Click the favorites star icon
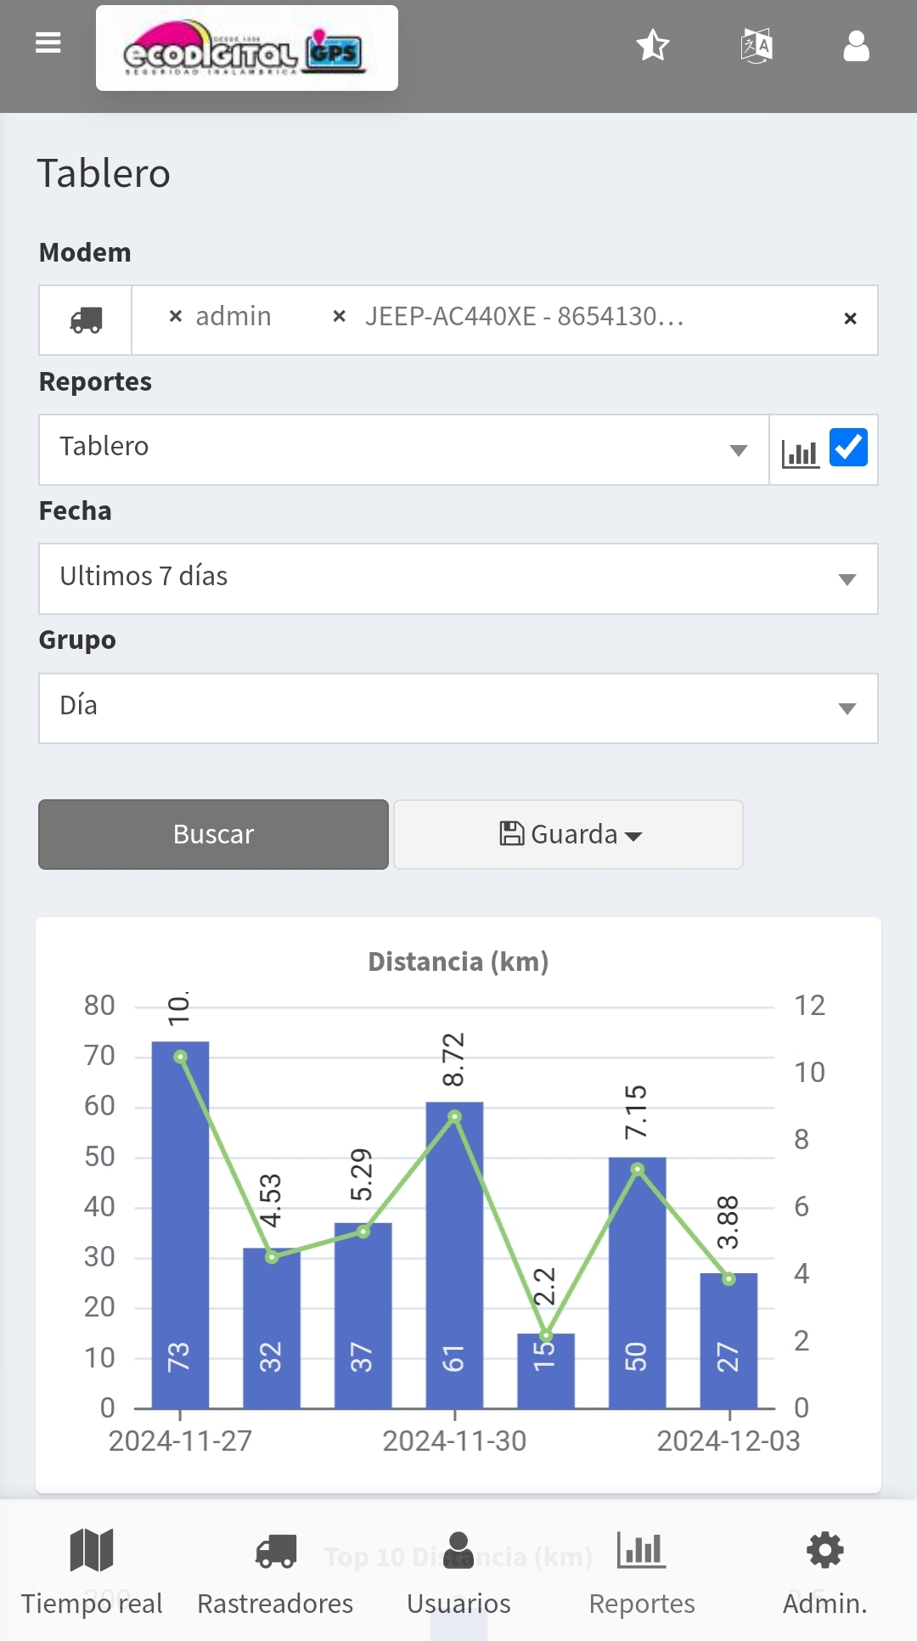The height and width of the screenshot is (1641, 917). pos(653,45)
